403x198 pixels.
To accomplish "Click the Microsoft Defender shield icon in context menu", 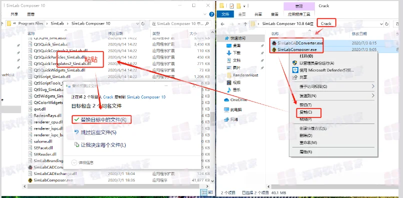I will (295, 70).
